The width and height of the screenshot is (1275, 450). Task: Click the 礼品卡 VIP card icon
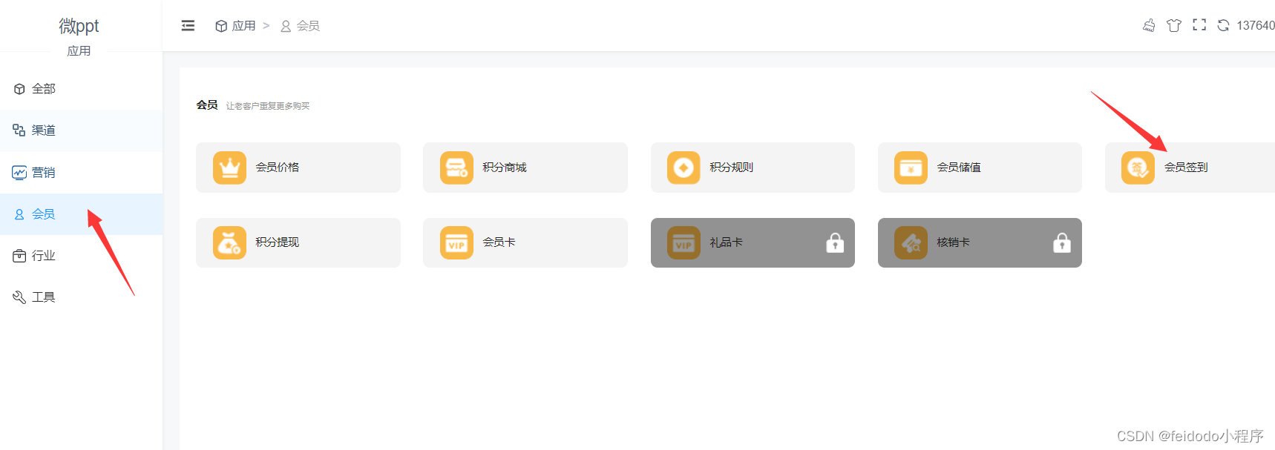pyautogui.click(x=684, y=242)
